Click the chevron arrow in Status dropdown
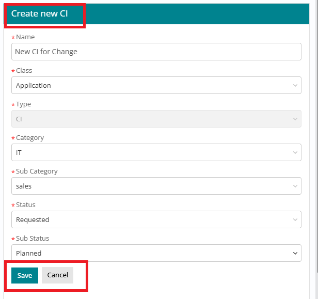The width and height of the screenshot is (318, 299). pos(295,219)
